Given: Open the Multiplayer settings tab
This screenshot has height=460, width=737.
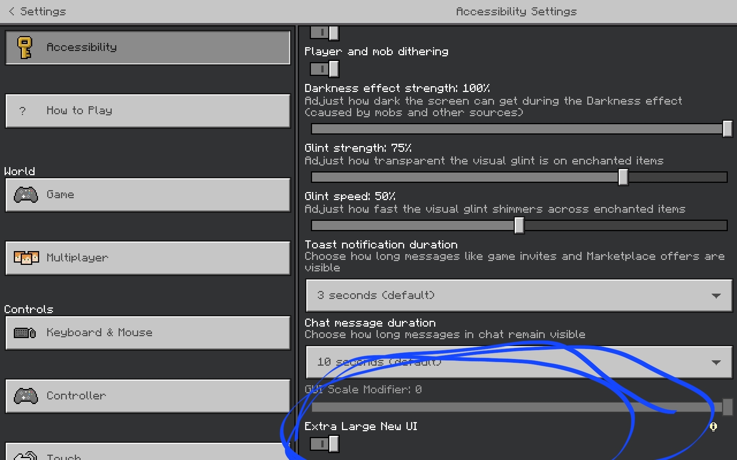Looking at the screenshot, I should pos(148,258).
